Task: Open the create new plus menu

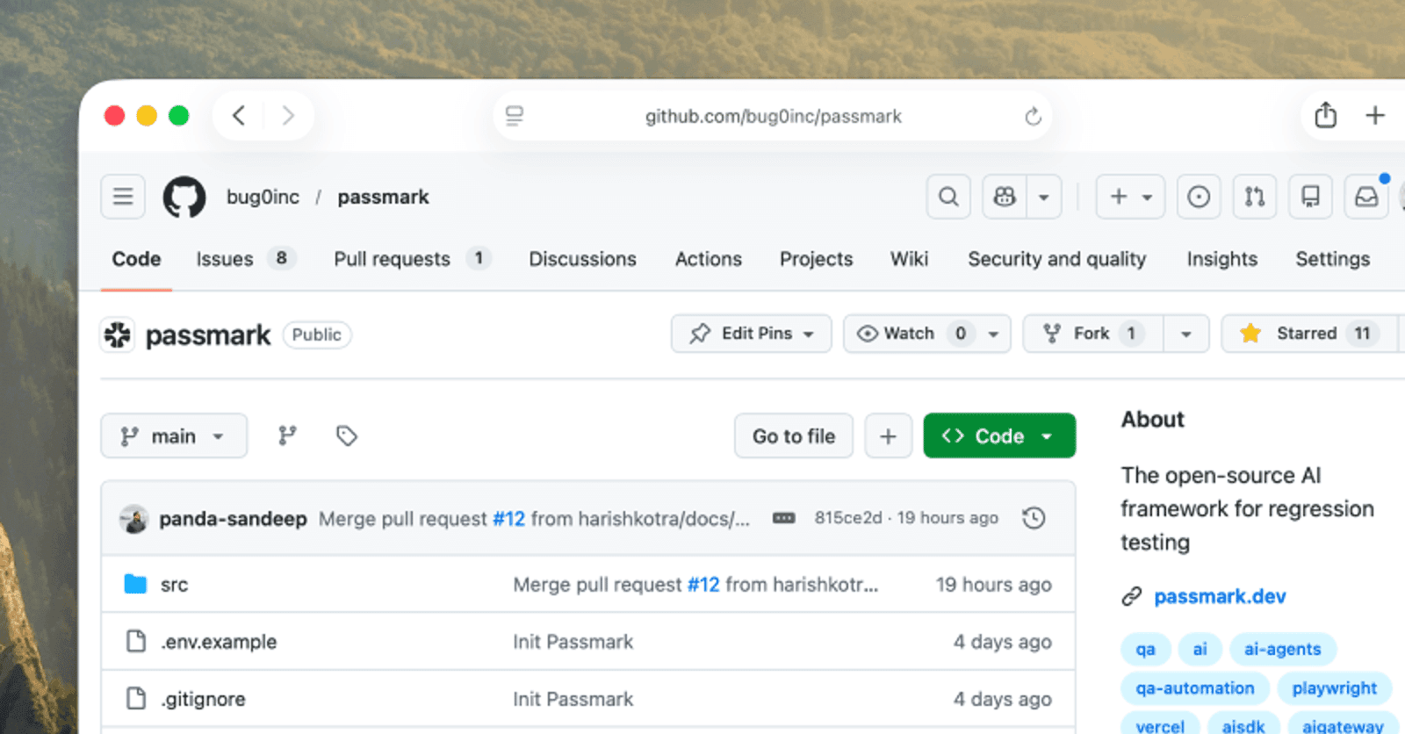Action: pyautogui.click(x=1130, y=197)
